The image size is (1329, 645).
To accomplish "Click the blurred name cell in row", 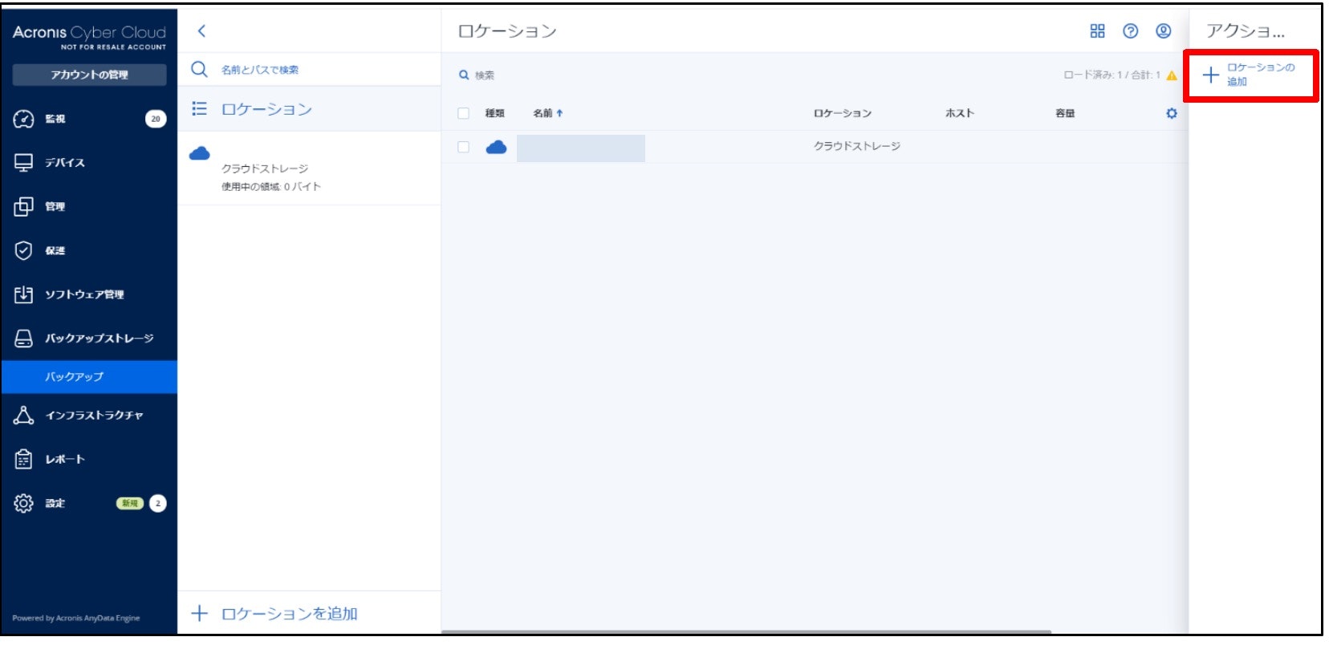I will pyautogui.click(x=581, y=148).
